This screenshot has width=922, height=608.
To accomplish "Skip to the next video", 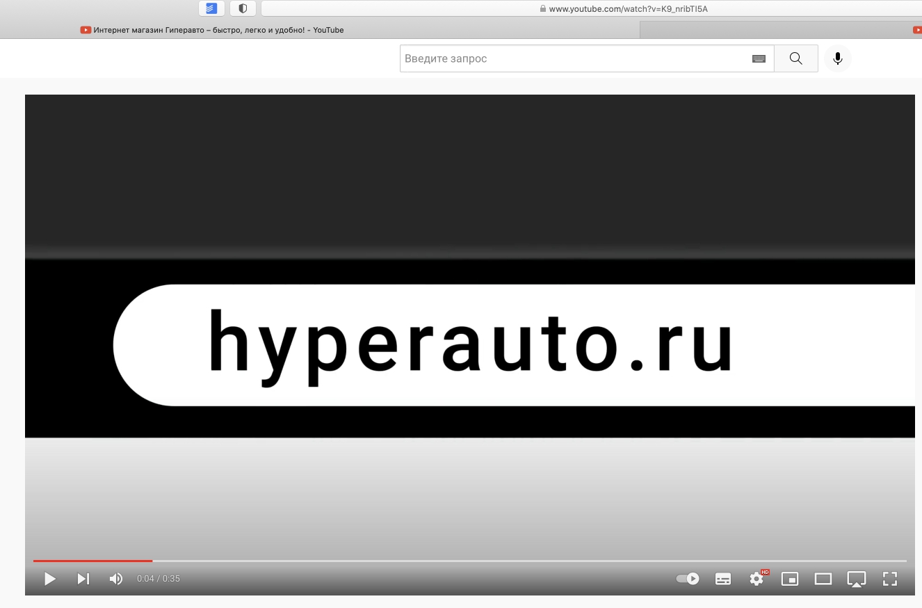I will [83, 579].
